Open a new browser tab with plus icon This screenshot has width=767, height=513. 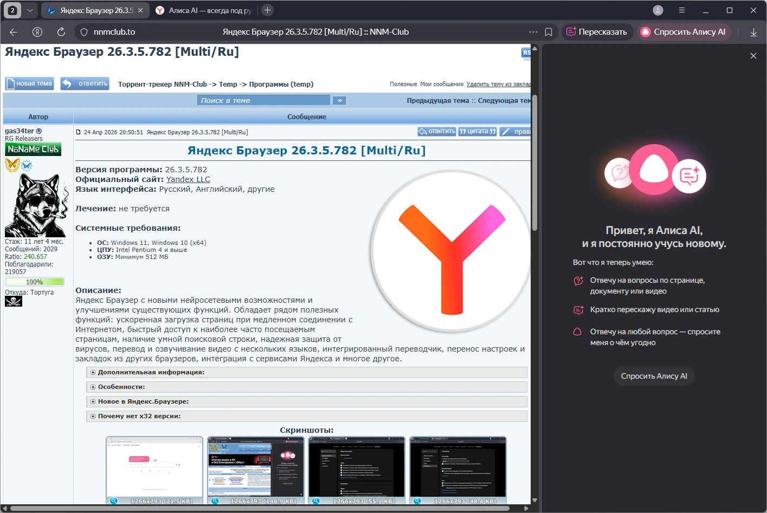(x=267, y=10)
